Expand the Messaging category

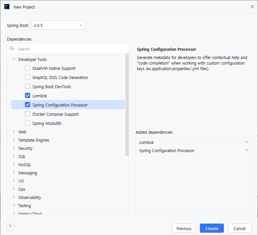(14, 173)
